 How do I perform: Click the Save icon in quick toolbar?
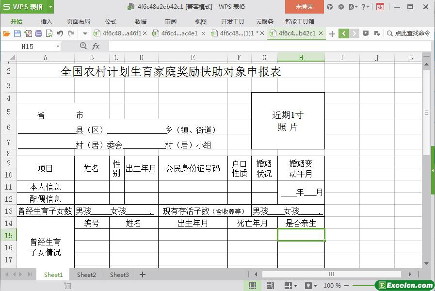point(17,33)
